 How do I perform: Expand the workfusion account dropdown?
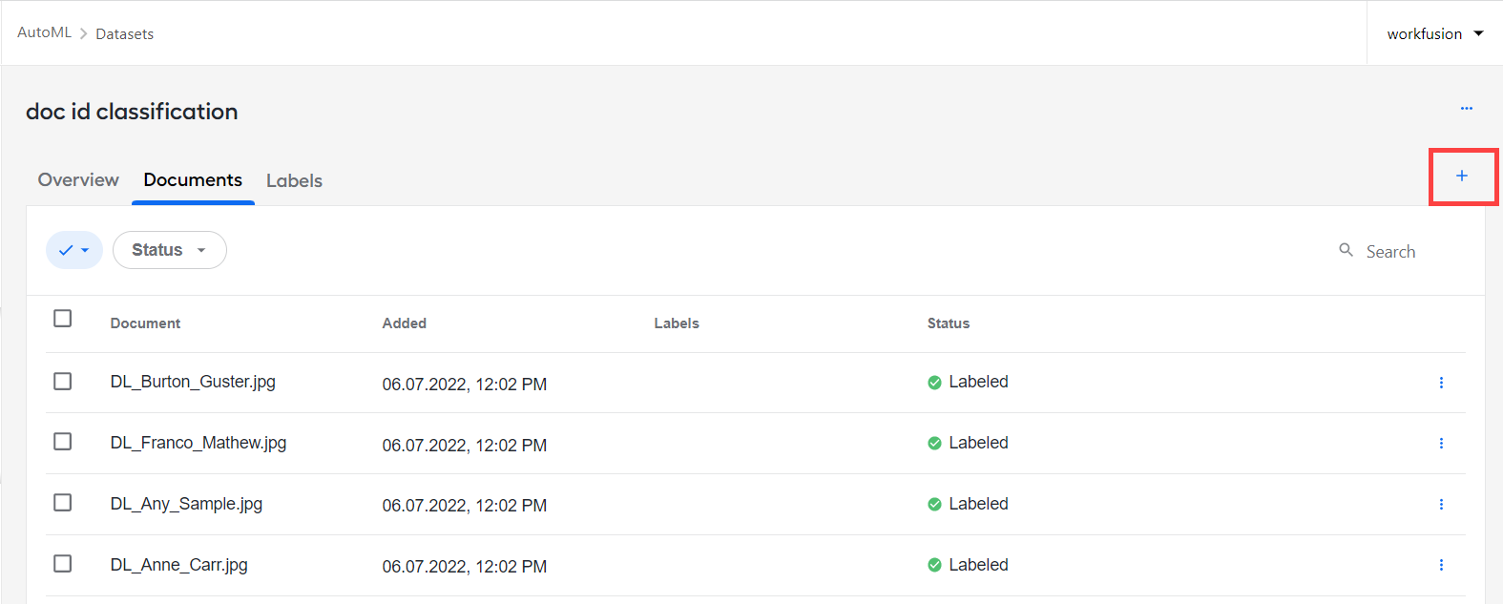pyautogui.click(x=1434, y=33)
